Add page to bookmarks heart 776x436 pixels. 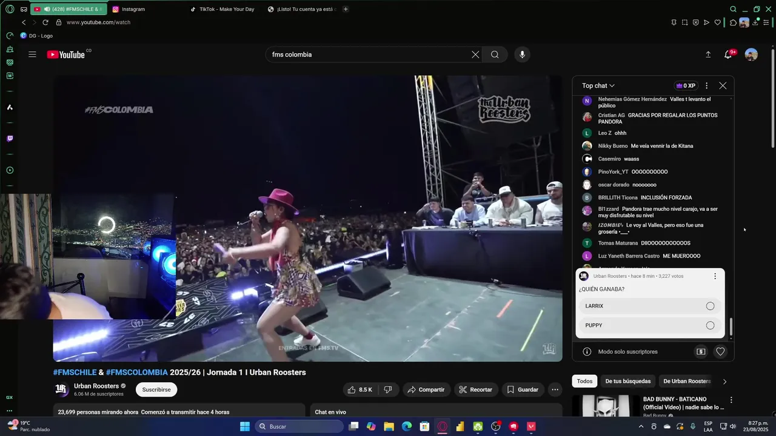[x=718, y=22]
